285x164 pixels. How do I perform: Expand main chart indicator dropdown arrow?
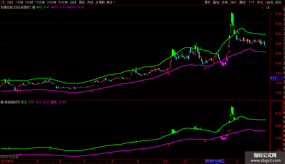pyautogui.click(x=34, y=7)
